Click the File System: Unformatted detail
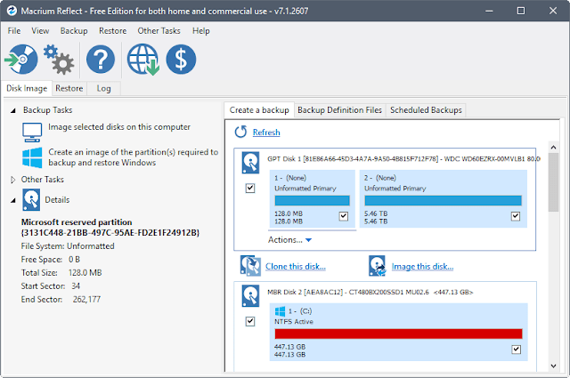Image resolution: width=570 pixels, height=378 pixels. click(x=68, y=246)
